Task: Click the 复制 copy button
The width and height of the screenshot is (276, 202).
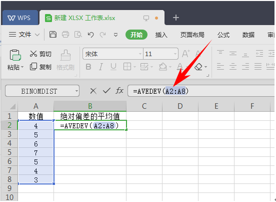Action: pyautogui.click(x=40, y=67)
